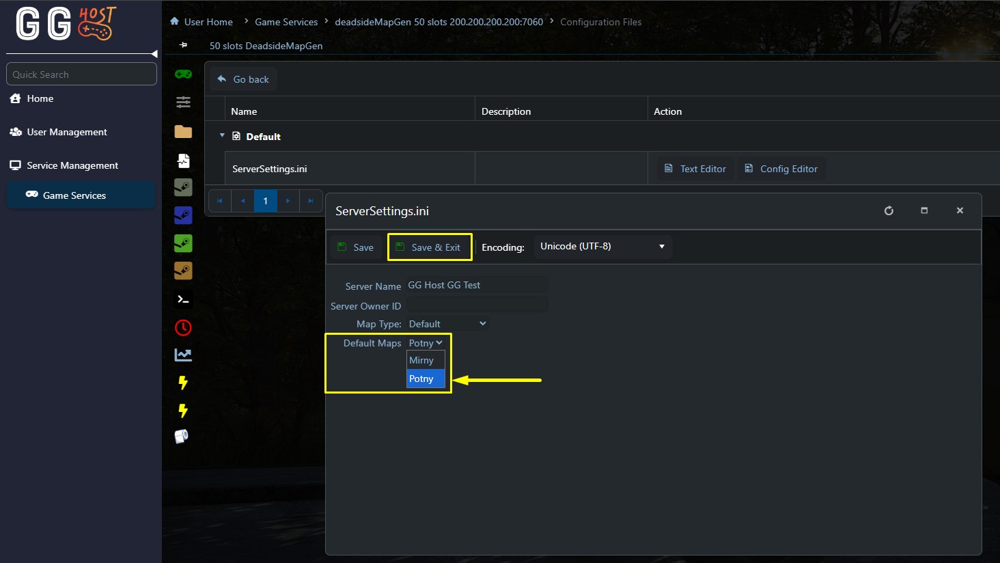
Task: Open the sliders settings icon
Action: pos(183,102)
